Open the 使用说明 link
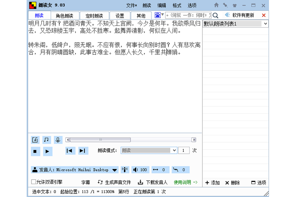 pyautogui.click(x=186, y=182)
